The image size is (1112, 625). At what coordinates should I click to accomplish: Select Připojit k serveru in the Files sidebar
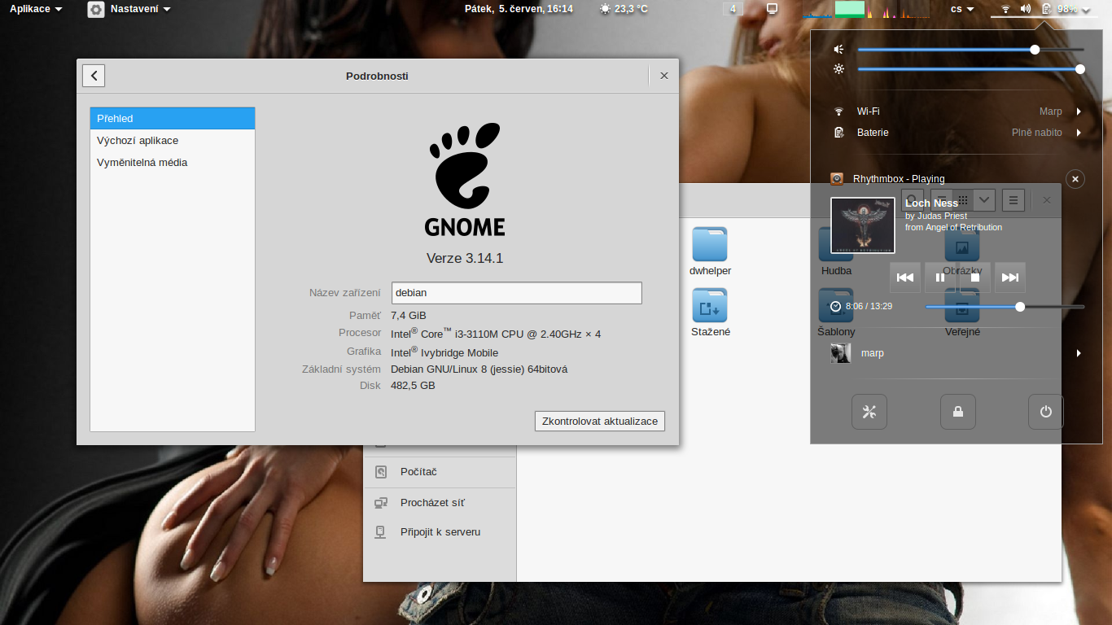pos(440,532)
